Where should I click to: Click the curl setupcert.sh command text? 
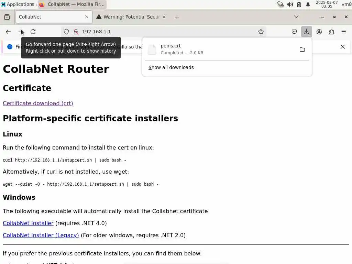click(64, 160)
